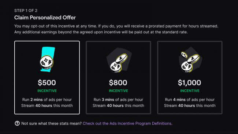The height and width of the screenshot is (134, 238).
Task: Click 'Not sure what these stats mean?' text
Action: [x=52, y=123]
